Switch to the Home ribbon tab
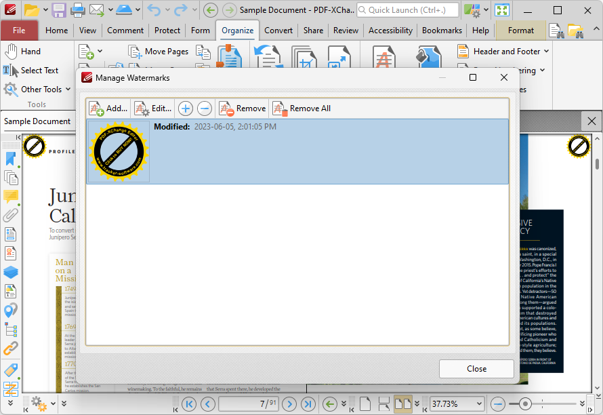This screenshot has width=603, height=415. (x=56, y=31)
